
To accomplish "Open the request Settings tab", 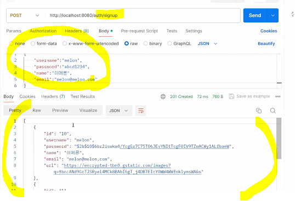I will click(194, 31).
